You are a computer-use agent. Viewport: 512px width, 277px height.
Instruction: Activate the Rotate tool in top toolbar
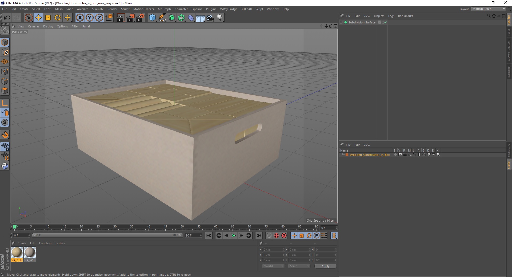[58, 18]
